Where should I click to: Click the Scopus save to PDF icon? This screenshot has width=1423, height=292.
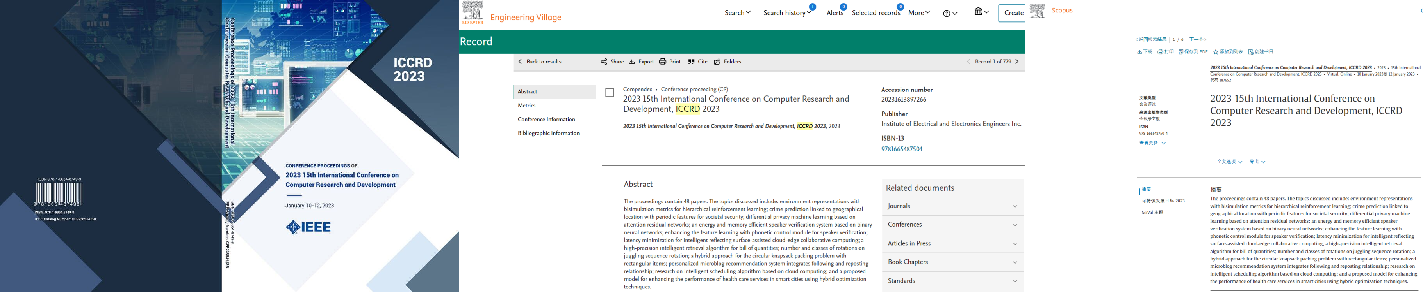coord(1181,52)
